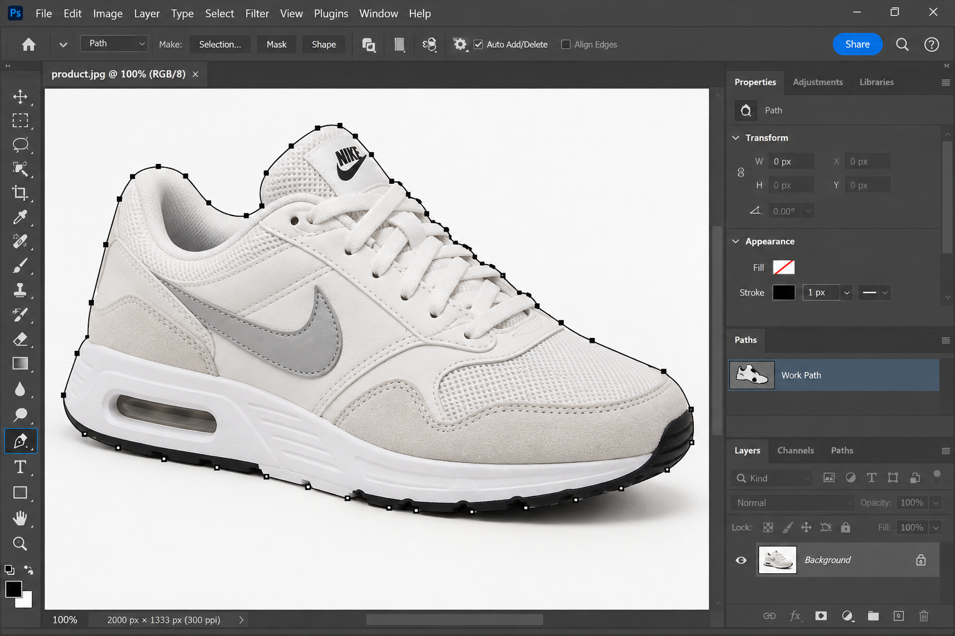Image resolution: width=955 pixels, height=636 pixels.
Task: Make a Shape from path
Action: click(x=324, y=45)
